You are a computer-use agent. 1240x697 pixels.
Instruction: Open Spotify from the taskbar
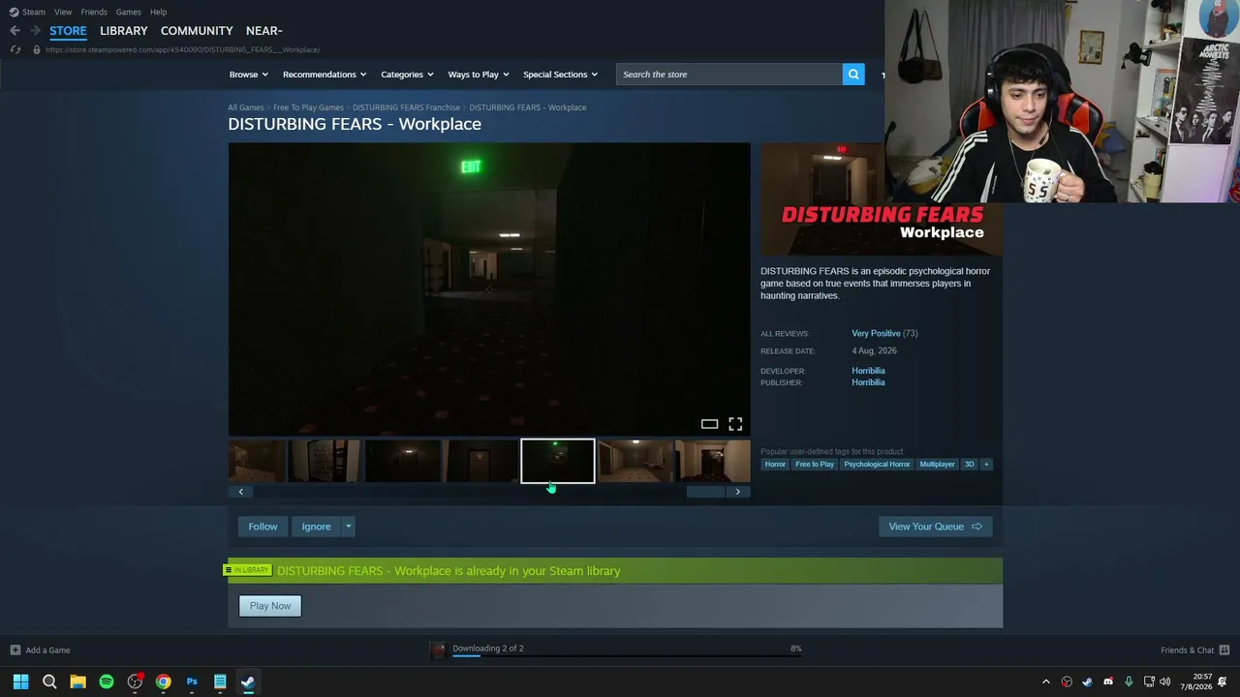pyautogui.click(x=107, y=682)
